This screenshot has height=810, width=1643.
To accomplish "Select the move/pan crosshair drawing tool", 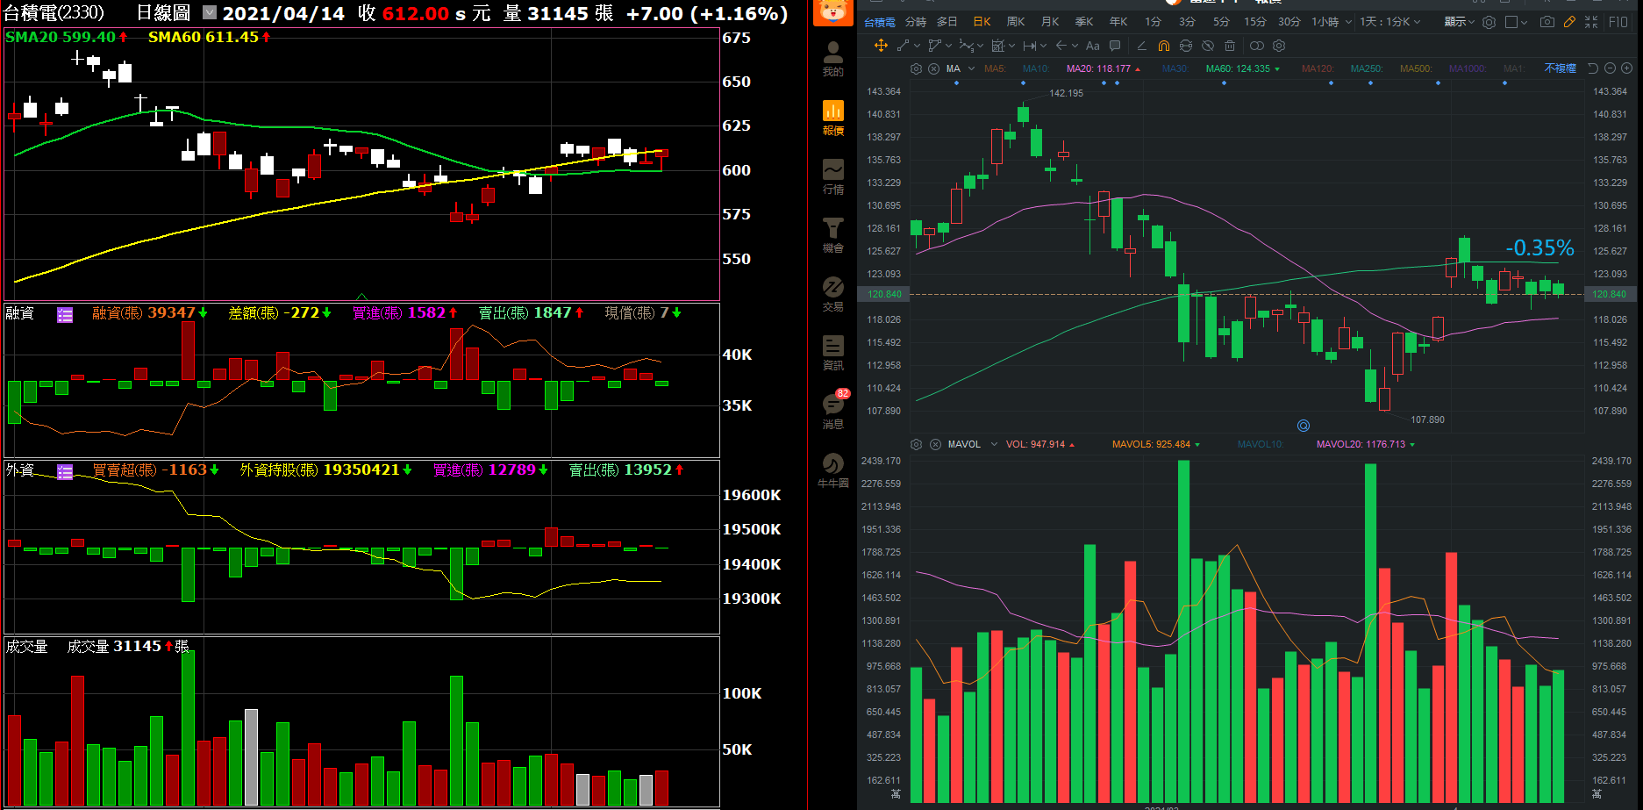I will [881, 46].
